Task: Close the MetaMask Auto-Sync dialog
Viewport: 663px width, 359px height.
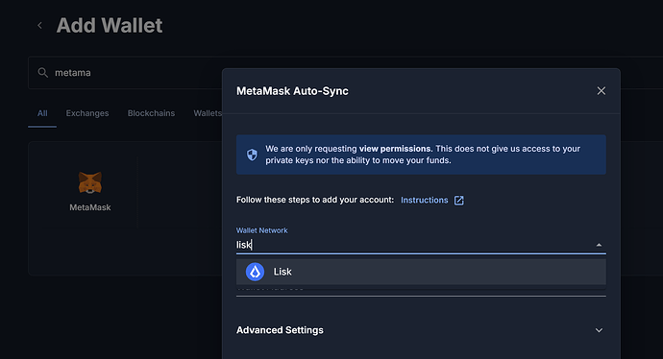Action: point(601,91)
